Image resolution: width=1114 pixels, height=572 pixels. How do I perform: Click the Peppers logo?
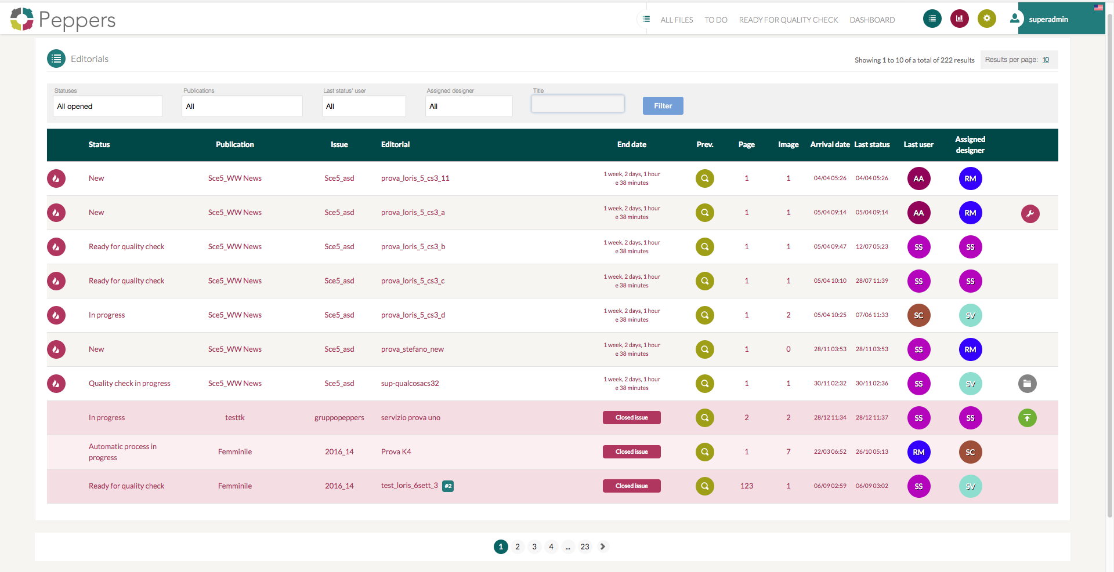pos(63,19)
